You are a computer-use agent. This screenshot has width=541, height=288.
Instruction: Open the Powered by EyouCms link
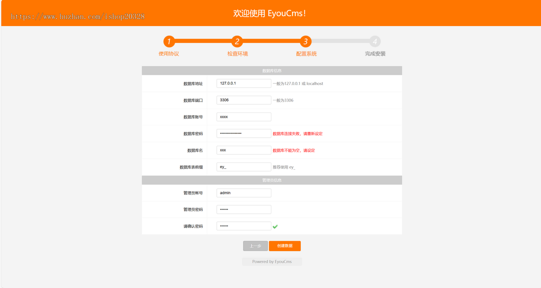pyautogui.click(x=272, y=261)
